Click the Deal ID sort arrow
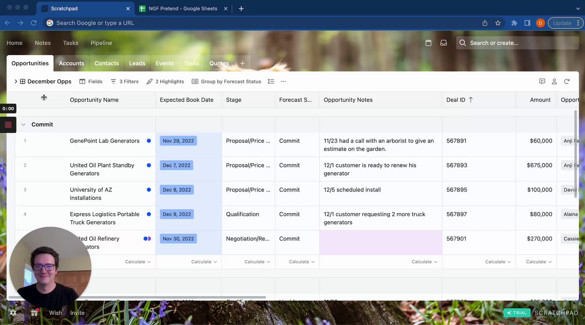 click(x=471, y=100)
